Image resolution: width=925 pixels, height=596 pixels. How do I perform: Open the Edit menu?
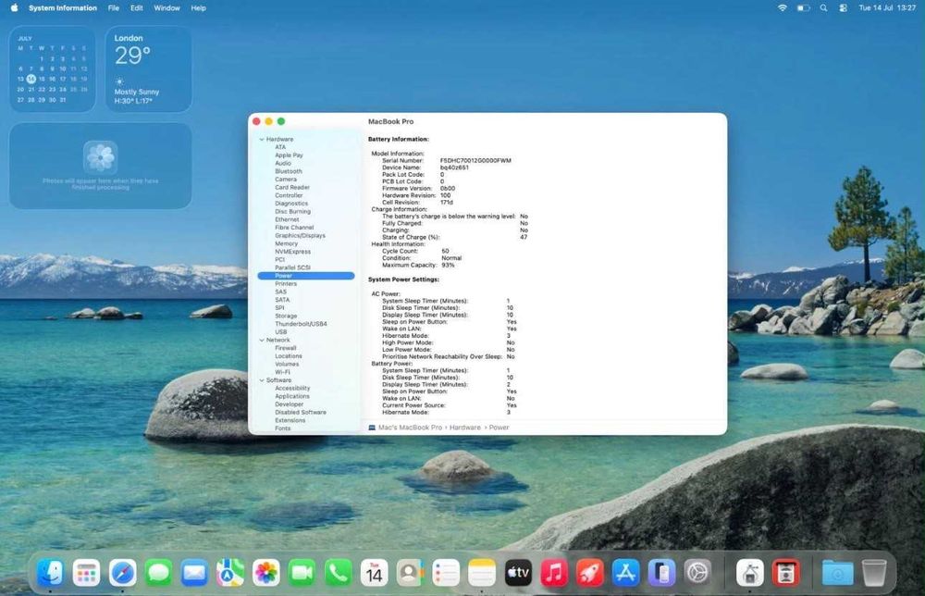(x=136, y=7)
